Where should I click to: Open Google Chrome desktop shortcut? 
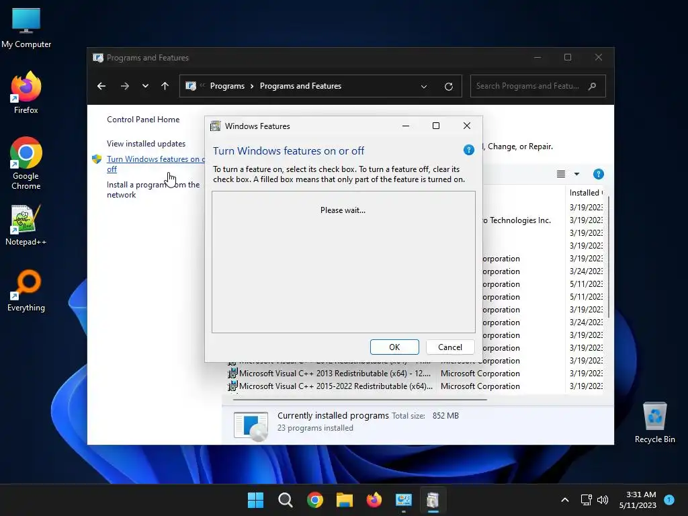pos(26,163)
